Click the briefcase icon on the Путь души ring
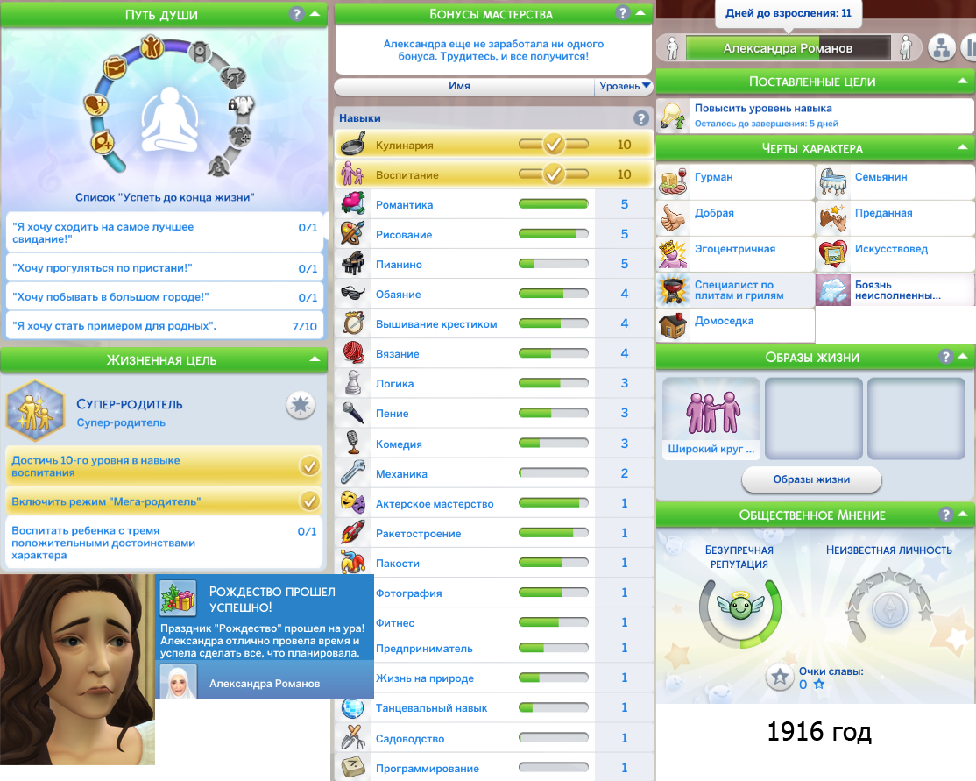 pyautogui.click(x=115, y=66)
